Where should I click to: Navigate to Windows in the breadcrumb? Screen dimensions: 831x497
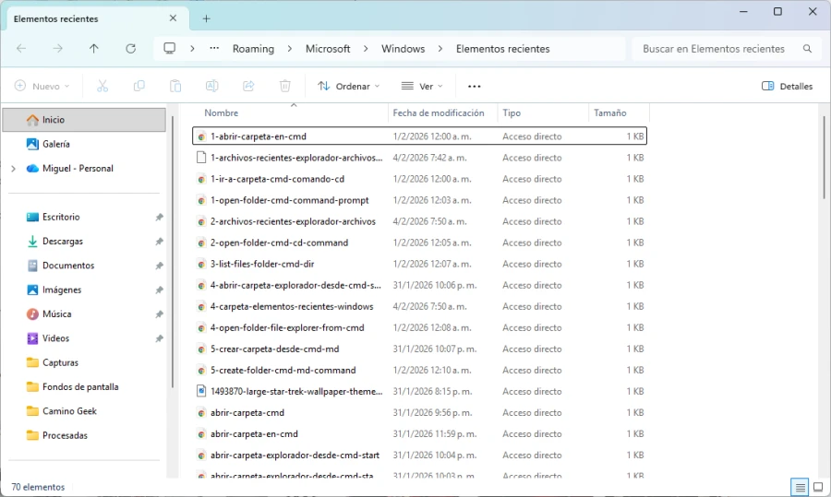pyautogui.click(x=403, y=49)
